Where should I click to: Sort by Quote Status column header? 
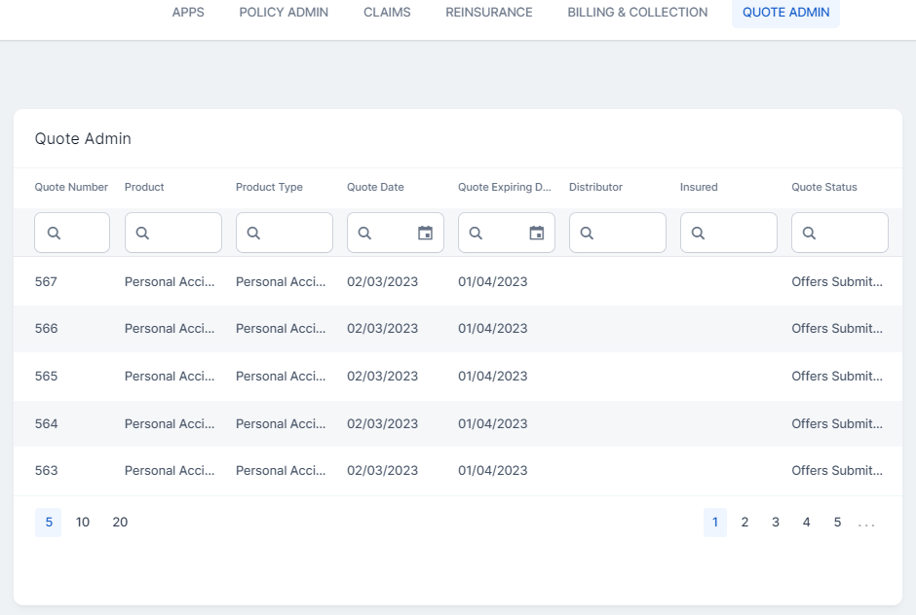pos(823,187)
